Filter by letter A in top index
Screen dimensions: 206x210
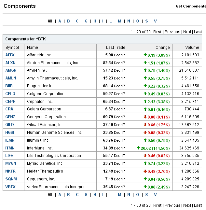pos(60,21)
